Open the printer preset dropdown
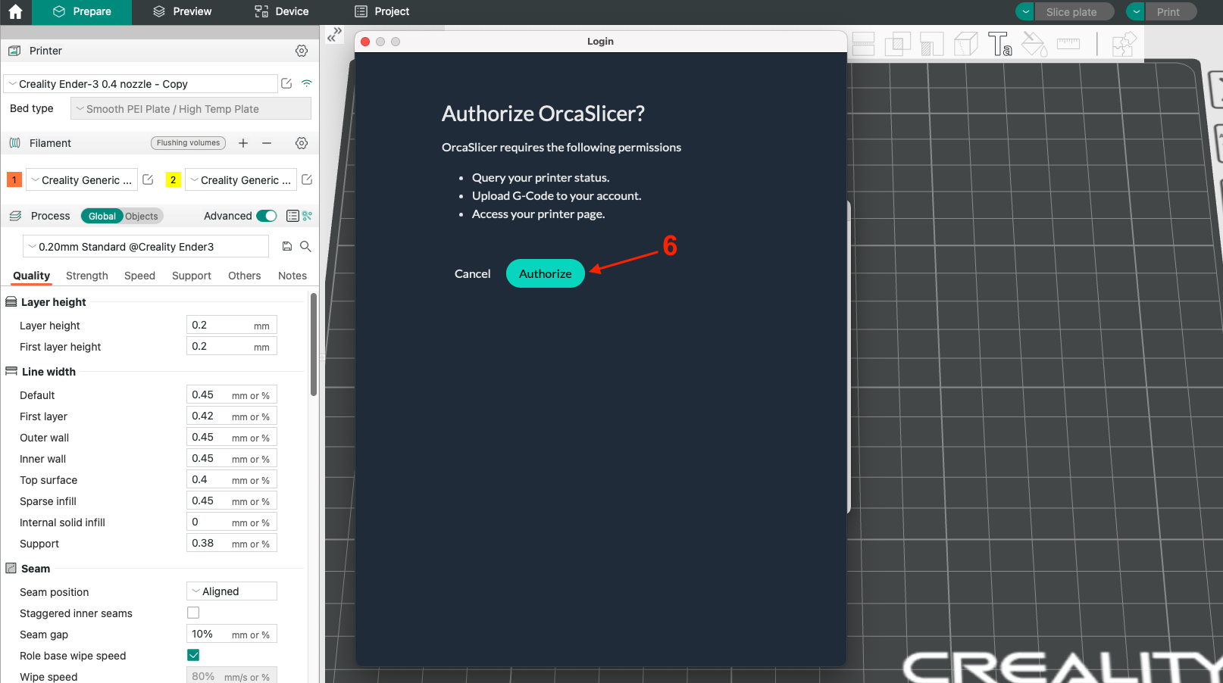Screen dimensions: 1223x683 [141, 84]
